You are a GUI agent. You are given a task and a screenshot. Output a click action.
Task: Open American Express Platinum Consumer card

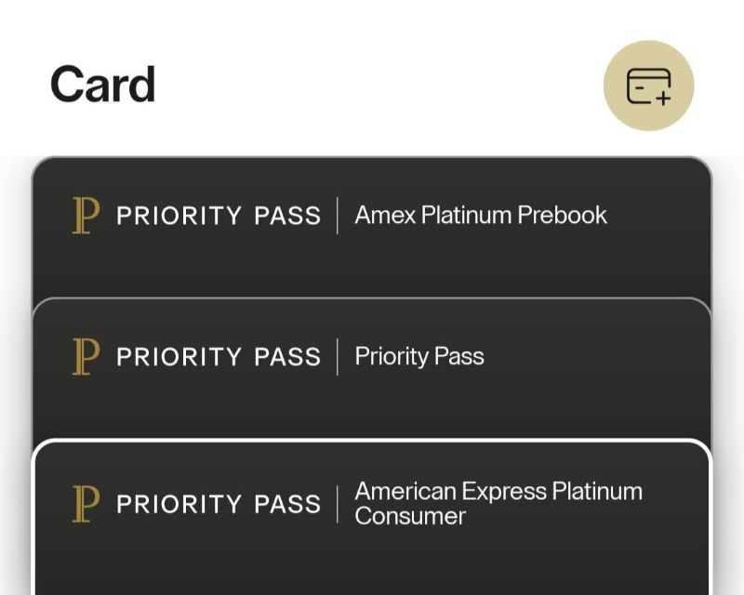[x=371, y=517]
